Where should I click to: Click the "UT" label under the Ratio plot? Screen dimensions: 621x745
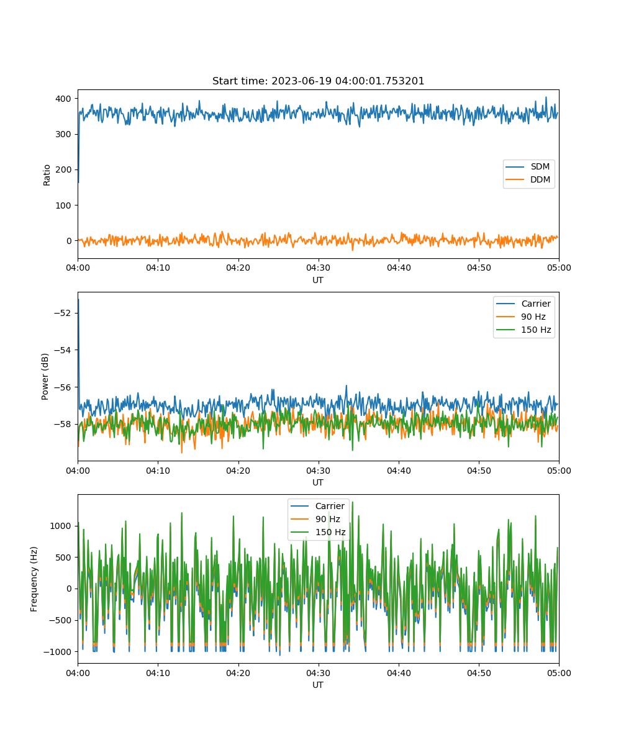pyautogui.click(x=318, y=280)
